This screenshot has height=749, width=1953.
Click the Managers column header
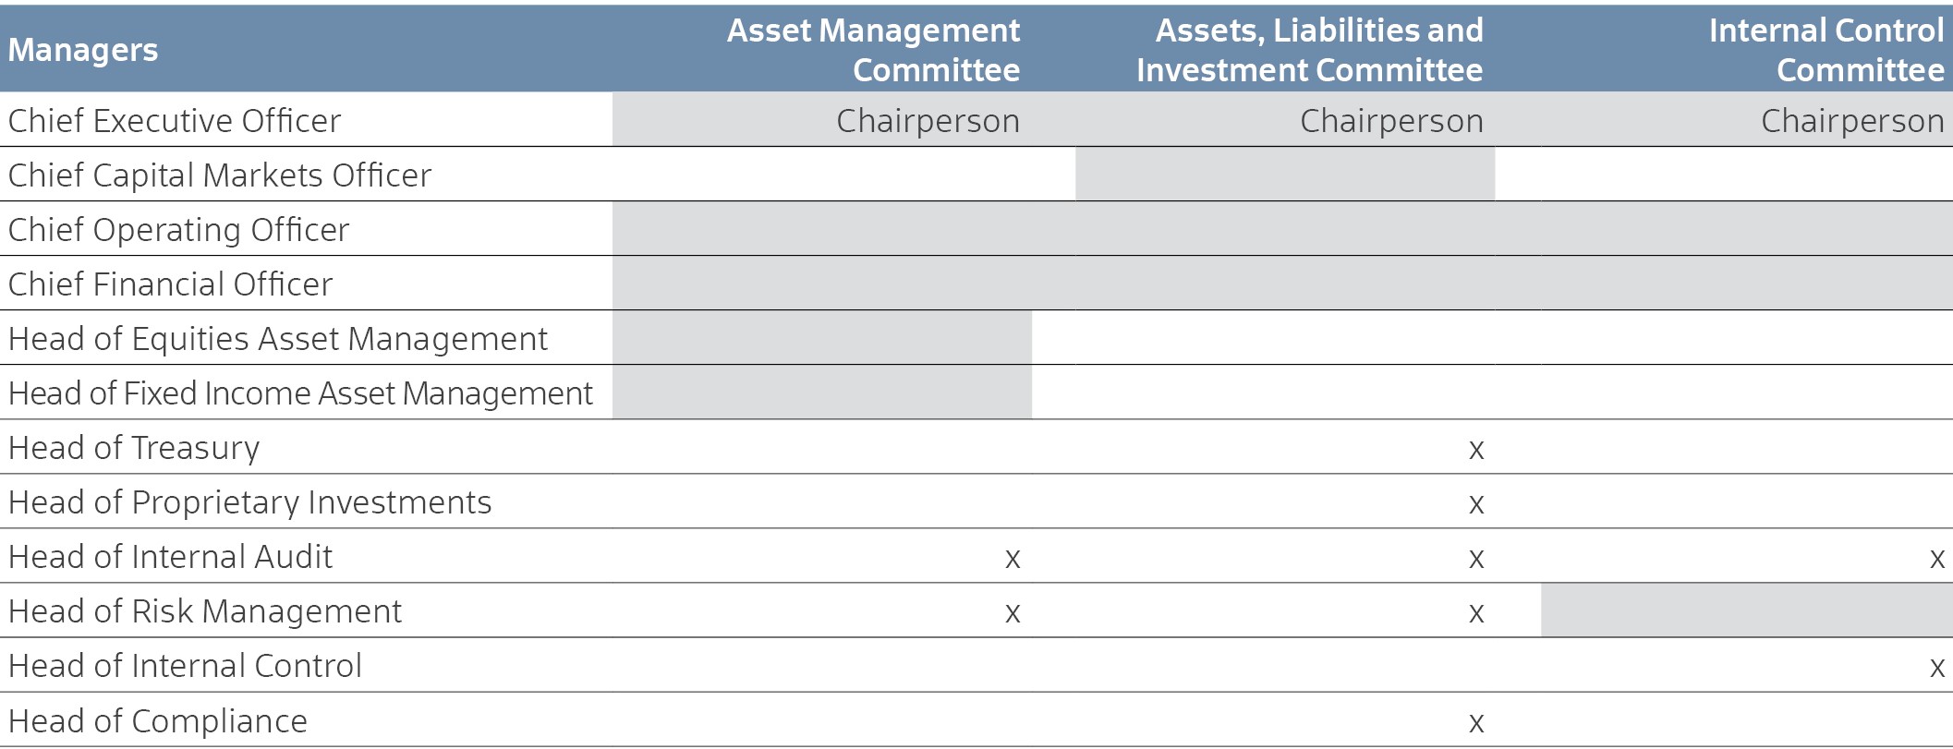83,50
